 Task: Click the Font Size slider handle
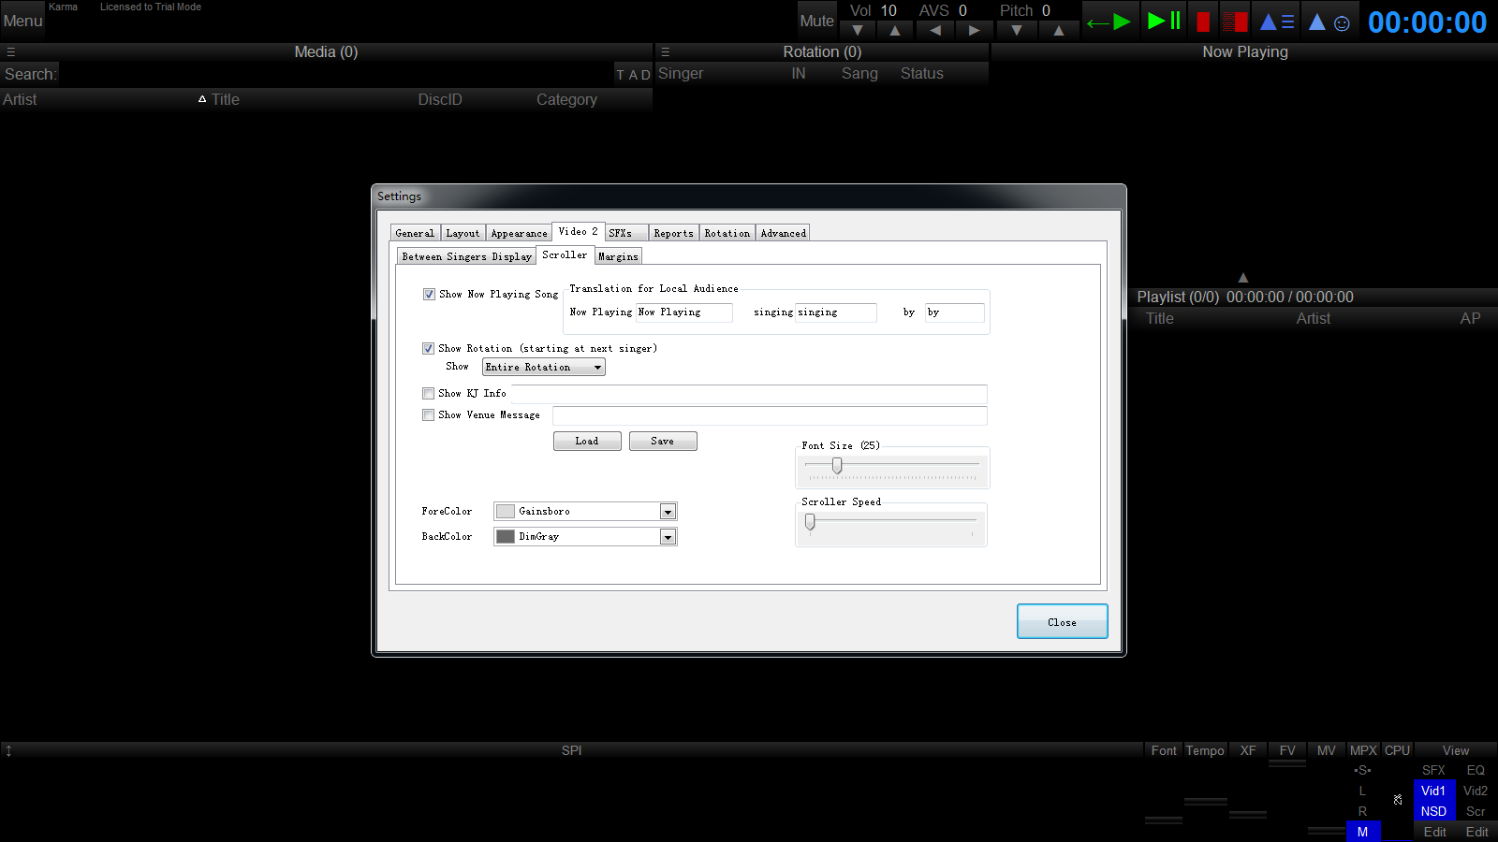837,466
